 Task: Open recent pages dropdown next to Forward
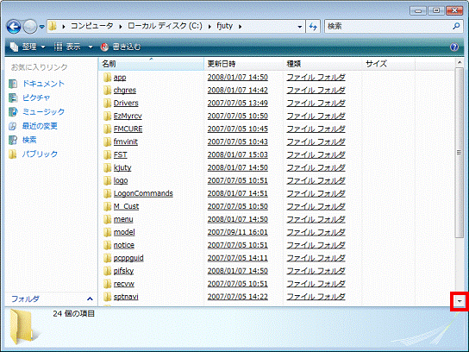42,27
